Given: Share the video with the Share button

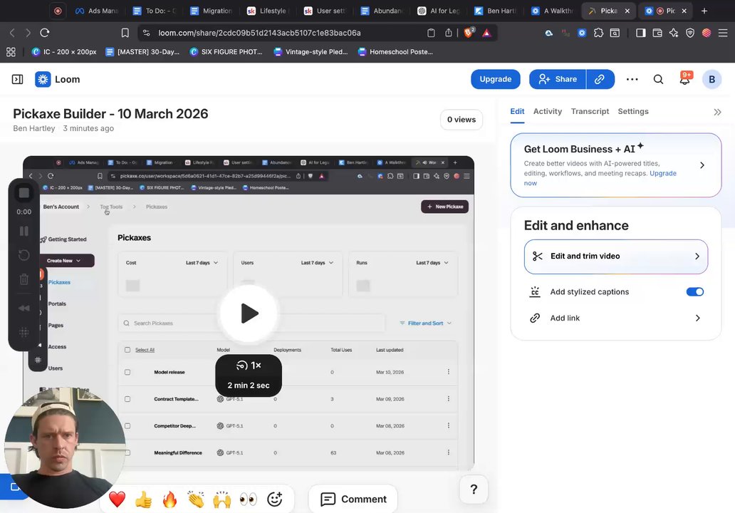Looking at the screenshot, I should coord(558,79).
